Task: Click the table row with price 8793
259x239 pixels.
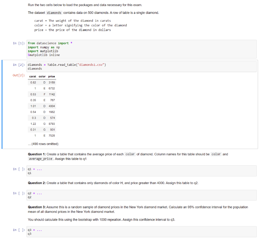Action: coord(42,124)
